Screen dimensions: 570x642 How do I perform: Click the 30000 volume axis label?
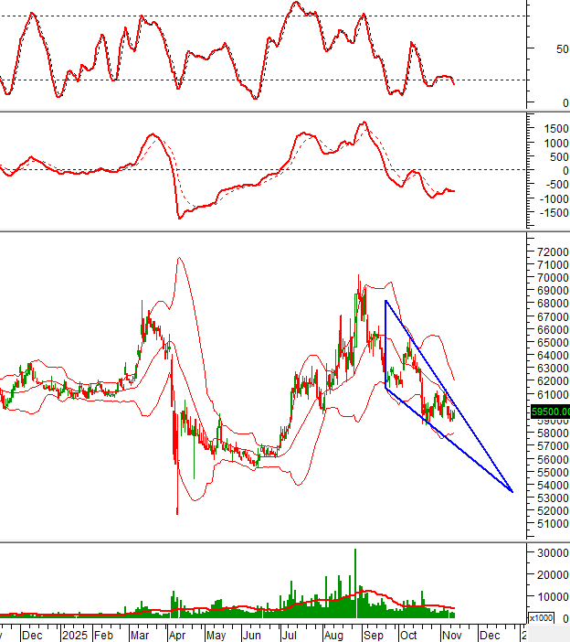554,553
